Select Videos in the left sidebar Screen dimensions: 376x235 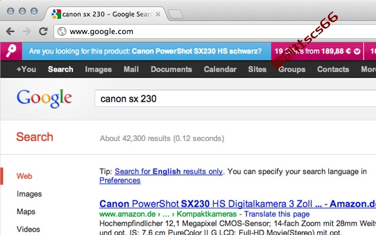coord(28,229)
